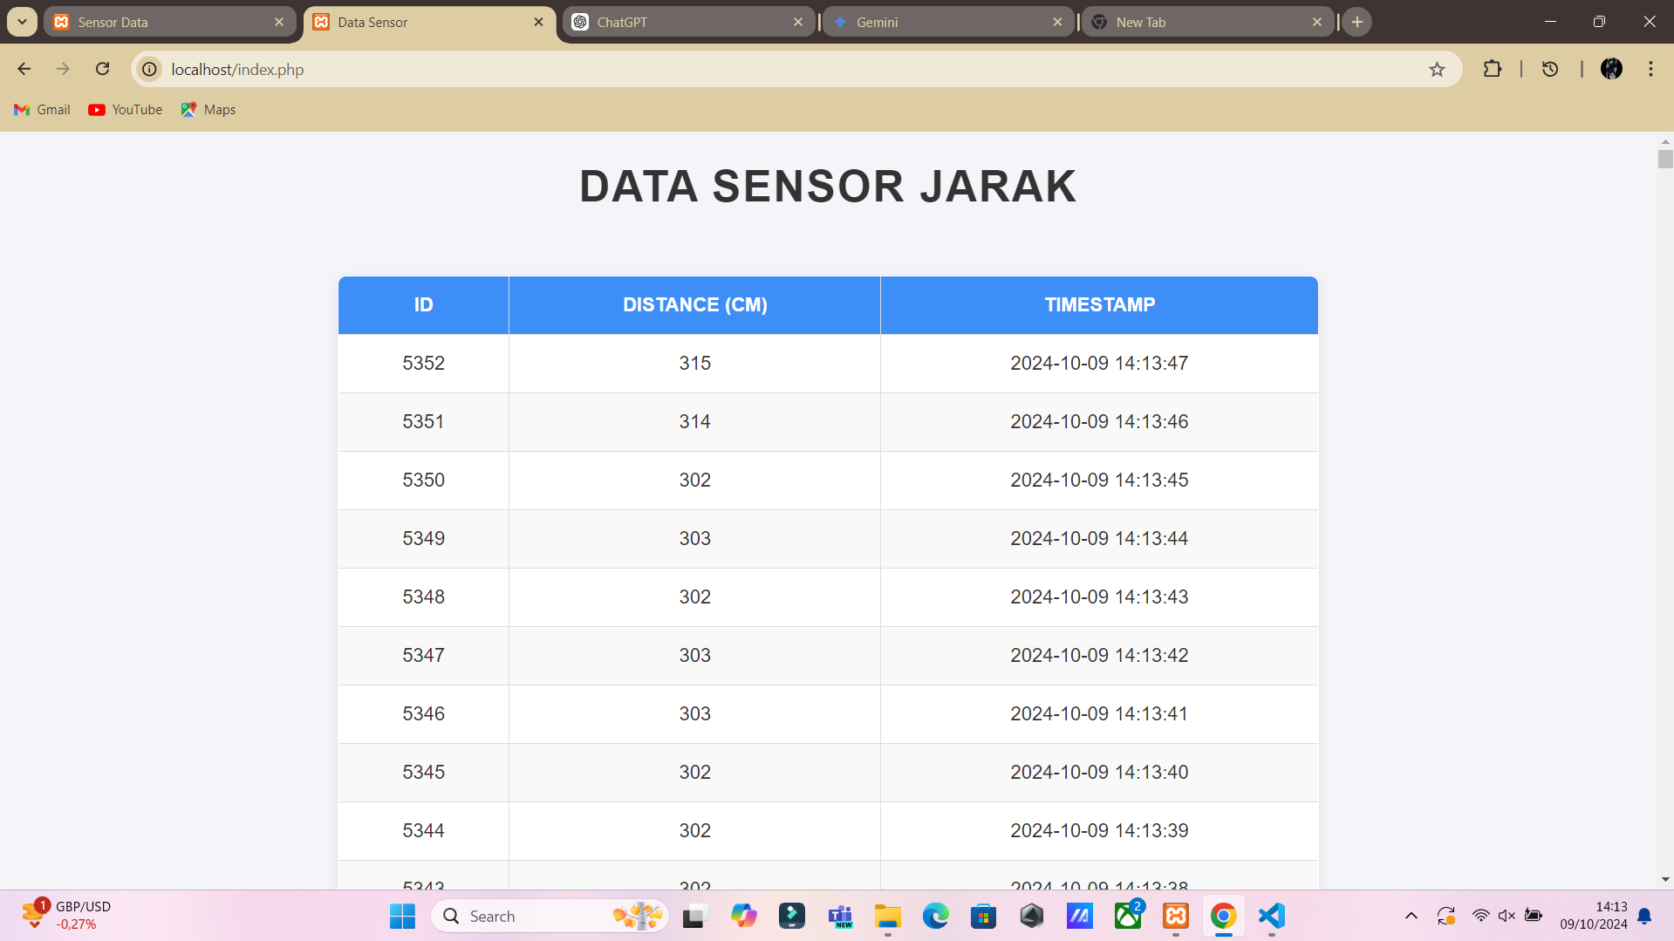1674x941 pixels.
Task: Open Copilot from the taskbar
Action: pos(743,916)
